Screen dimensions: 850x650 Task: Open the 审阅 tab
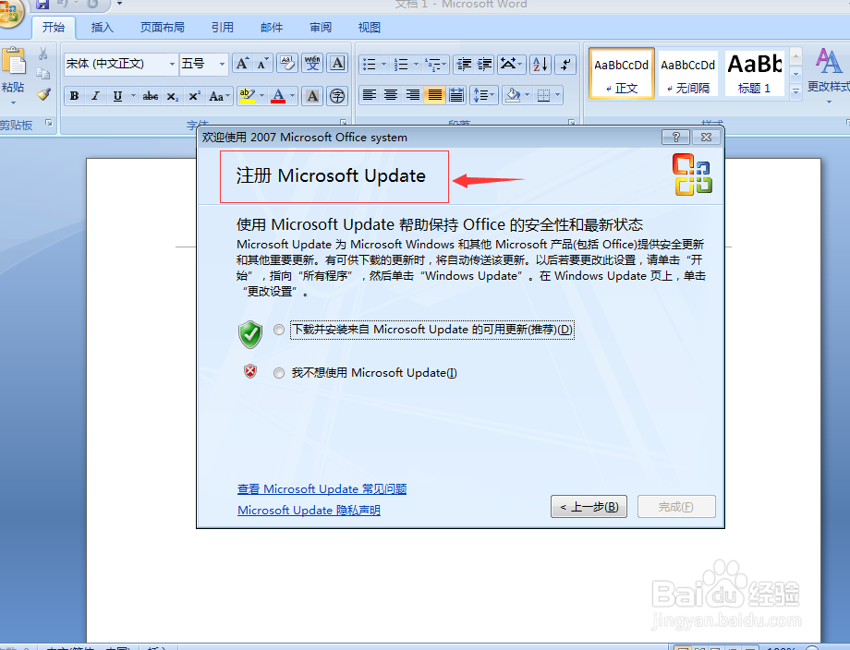click(x=321, y=27)
